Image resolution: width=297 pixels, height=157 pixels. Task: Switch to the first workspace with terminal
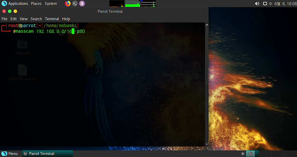click(250, 154)
